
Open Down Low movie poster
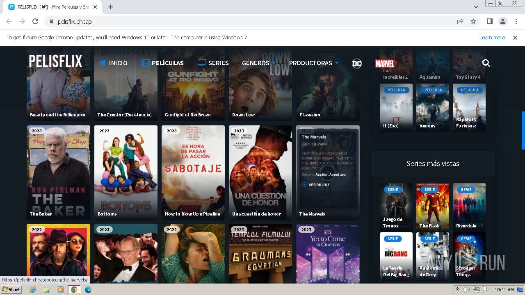pos(260,84)
